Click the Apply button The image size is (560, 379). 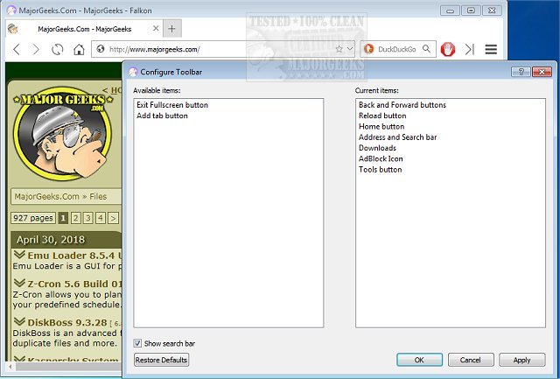click(521, 360)
